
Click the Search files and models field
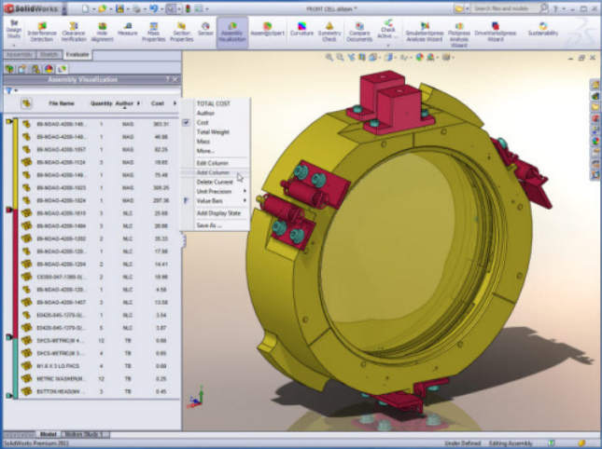tap(505, 8)
